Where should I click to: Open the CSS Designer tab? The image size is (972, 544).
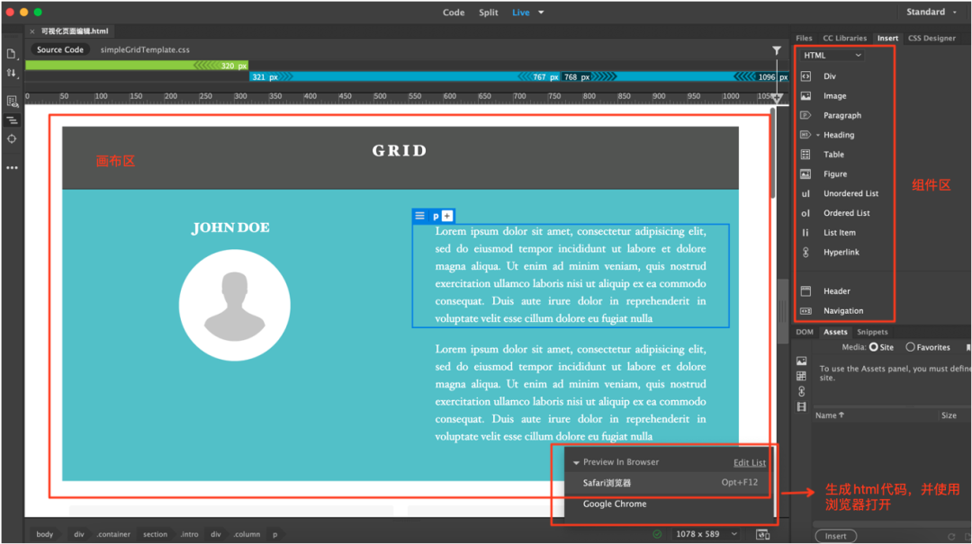931,38
